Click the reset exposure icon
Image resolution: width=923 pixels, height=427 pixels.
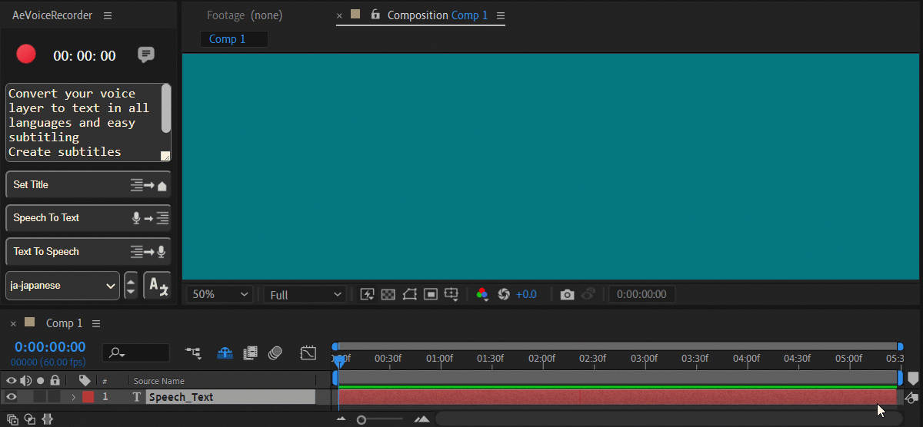pyautogui.click(x=505, y=294)
